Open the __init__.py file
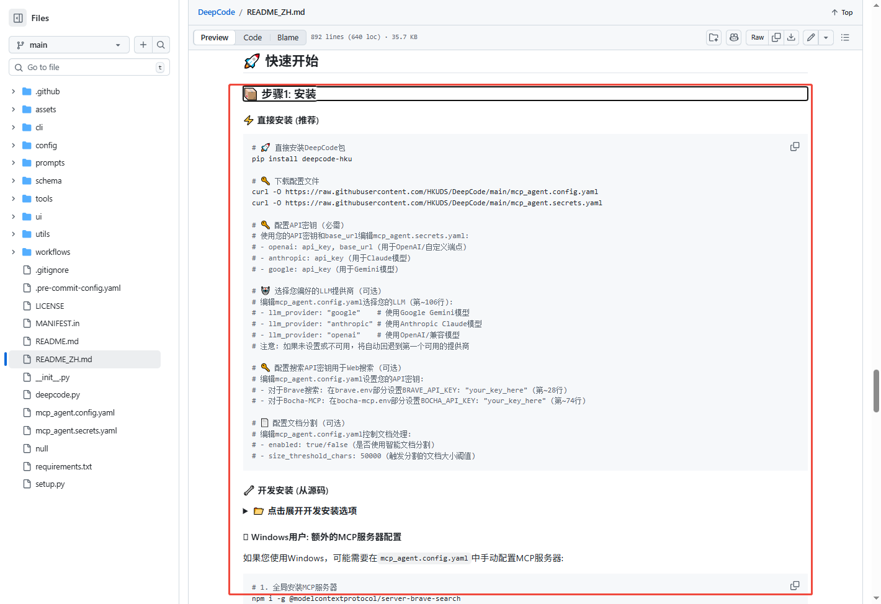 pos(53,377)
